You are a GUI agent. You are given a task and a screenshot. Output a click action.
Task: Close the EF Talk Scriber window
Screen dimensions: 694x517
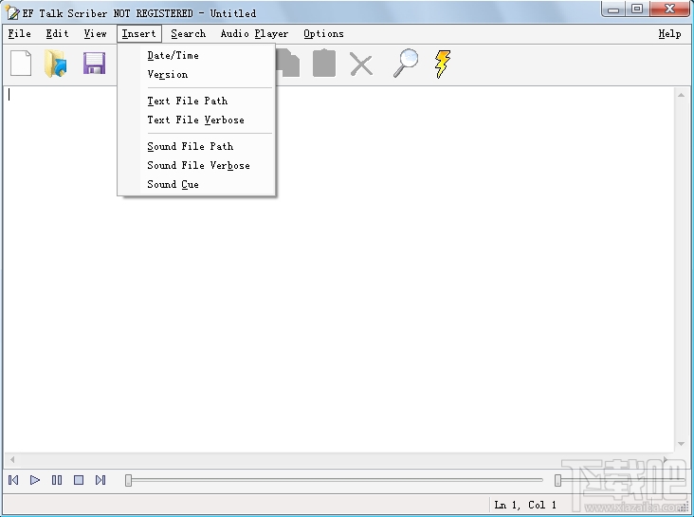(669, 9)
